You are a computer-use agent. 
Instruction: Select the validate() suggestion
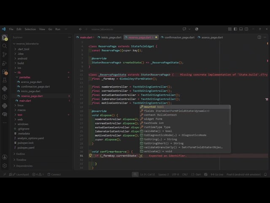(x=185, y=131)
